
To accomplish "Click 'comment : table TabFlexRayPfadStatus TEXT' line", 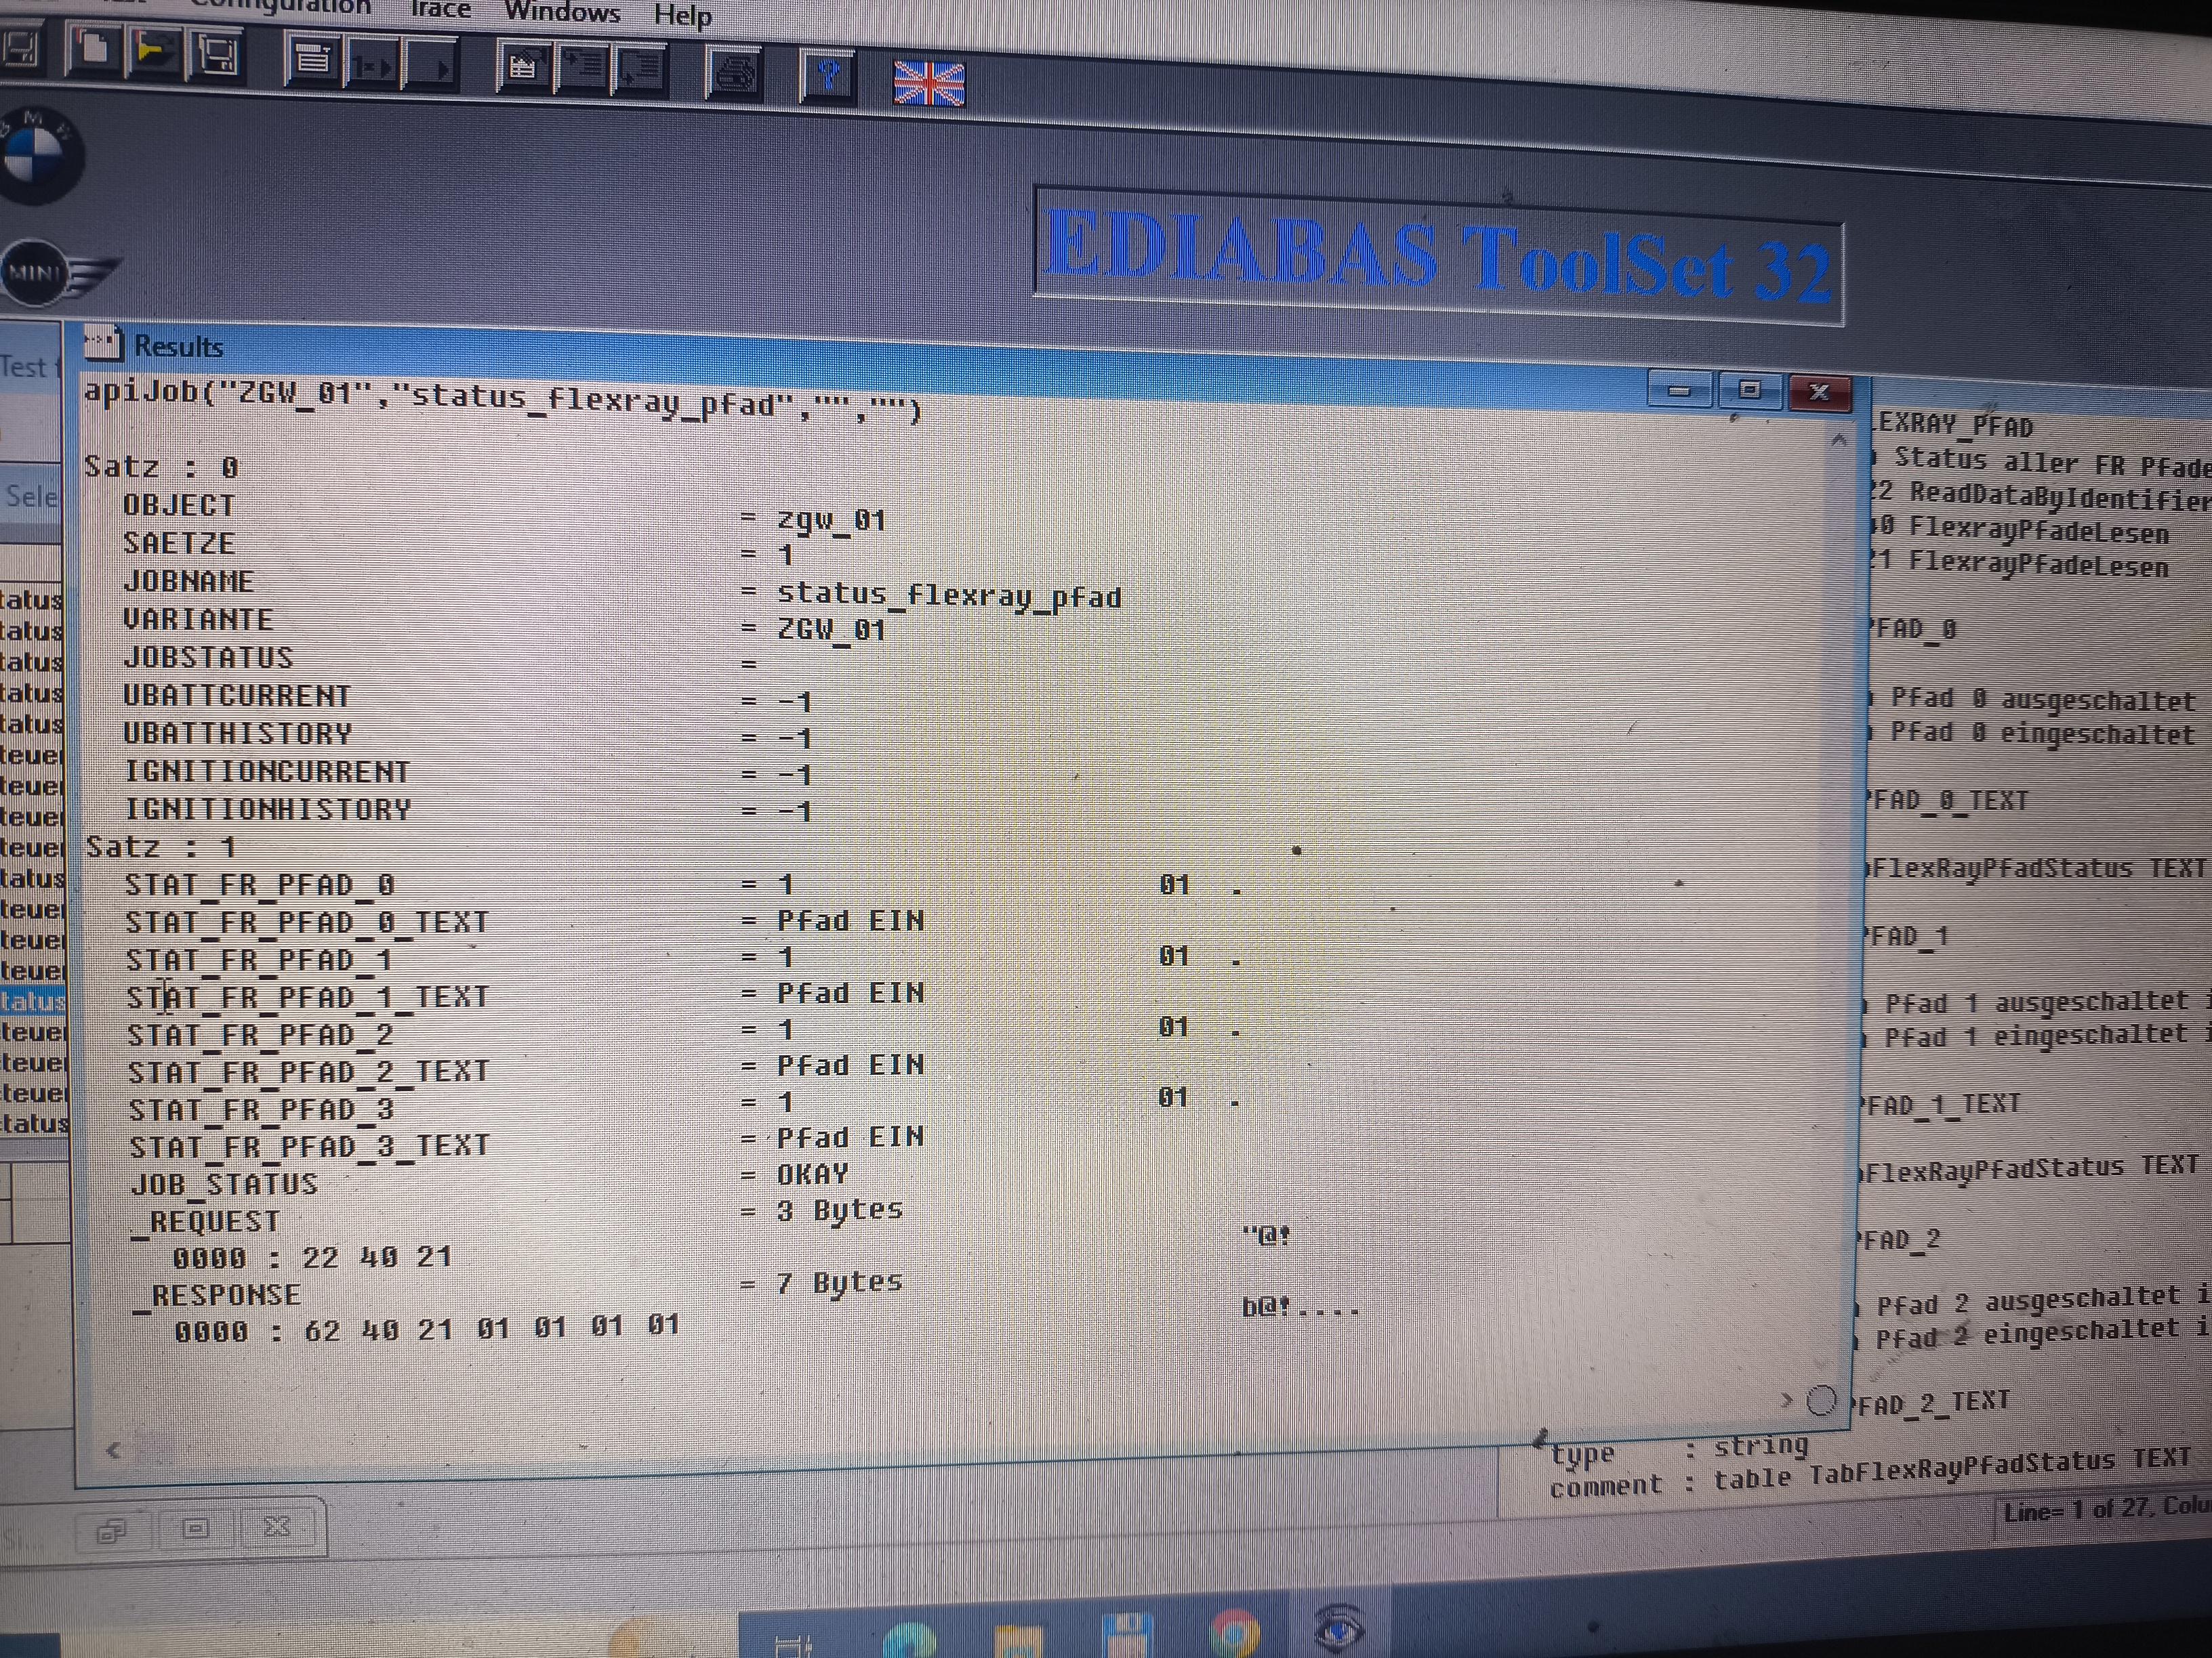I will (x=1870, y=1474).
